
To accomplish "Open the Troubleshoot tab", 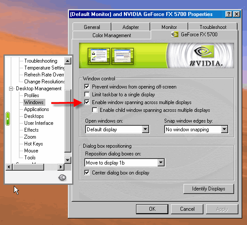I will (213, 27).
